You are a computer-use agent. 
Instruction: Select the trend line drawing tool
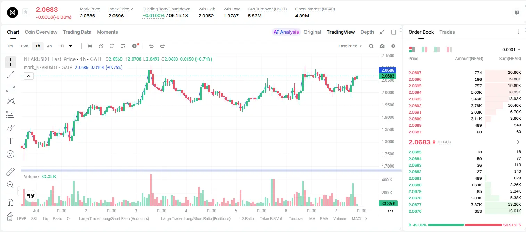(10, 75)
